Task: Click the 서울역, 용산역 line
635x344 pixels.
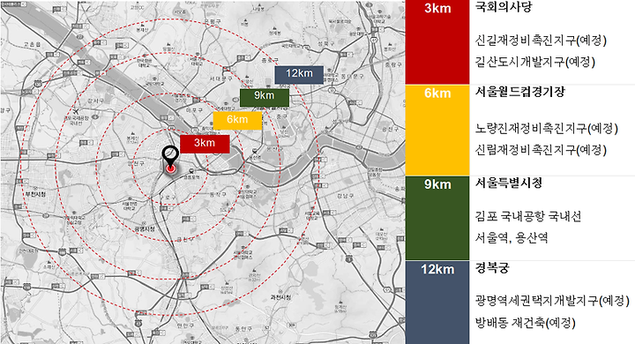Action: click(512, 237)
